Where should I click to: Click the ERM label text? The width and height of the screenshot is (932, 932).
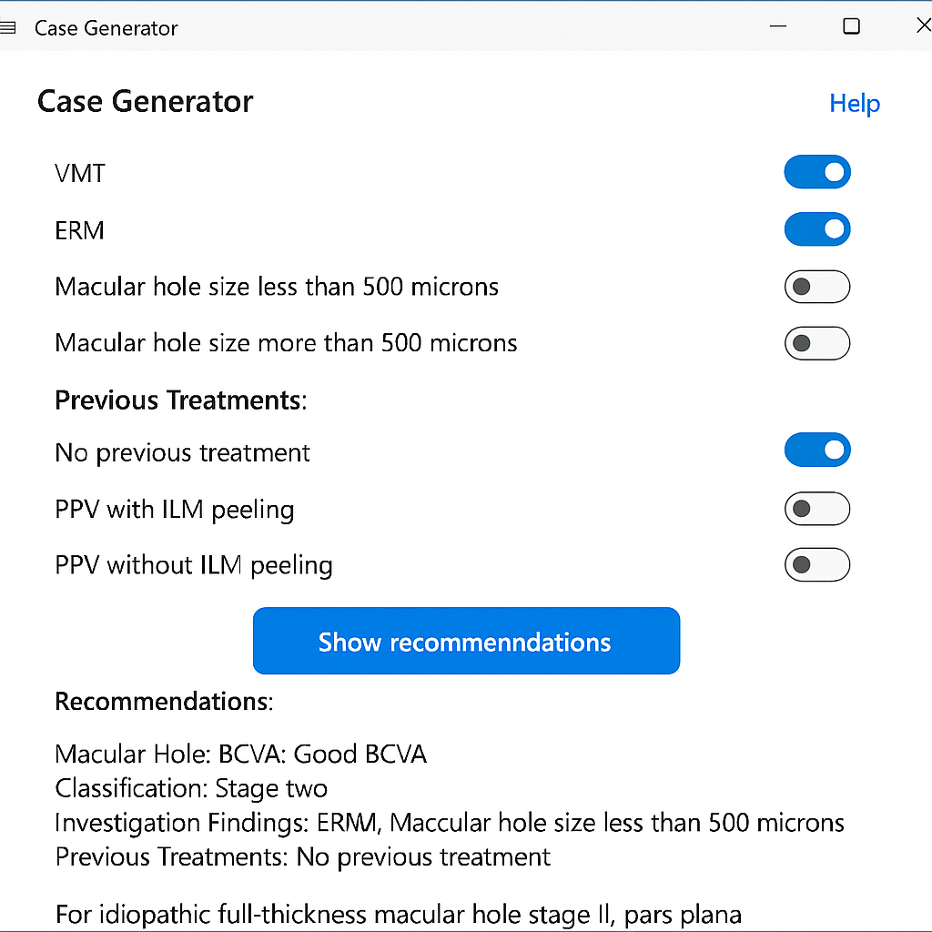click(79, 229)
